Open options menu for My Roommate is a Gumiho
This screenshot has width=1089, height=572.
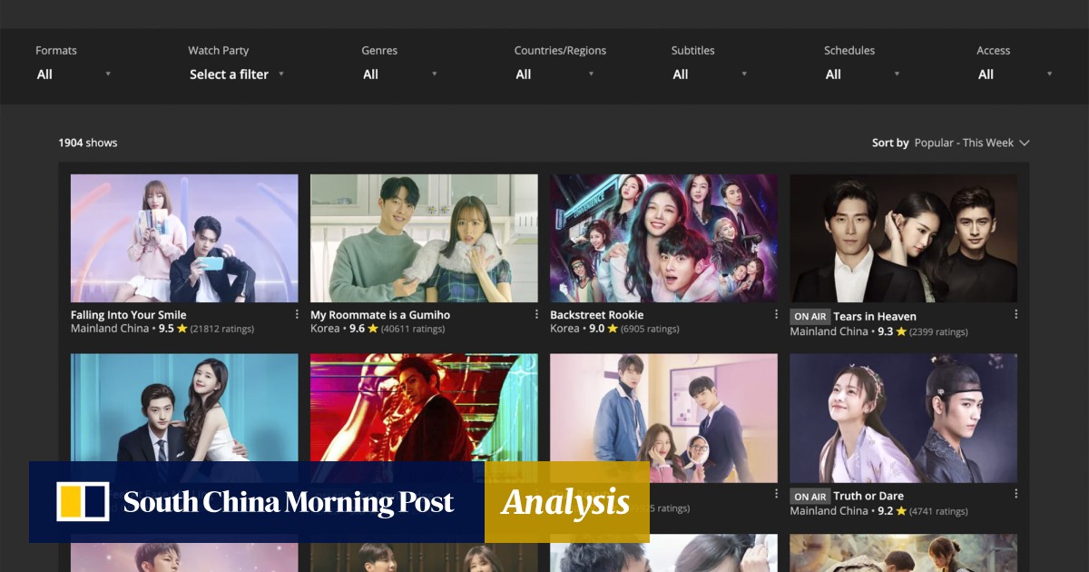tap(536, 314)
